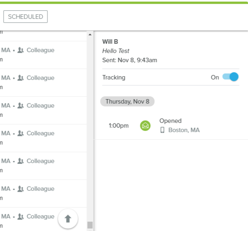
Task: Click the Colleague people icon in the third Colleague row
Action: pyautogui.click(x=21, y=106)
